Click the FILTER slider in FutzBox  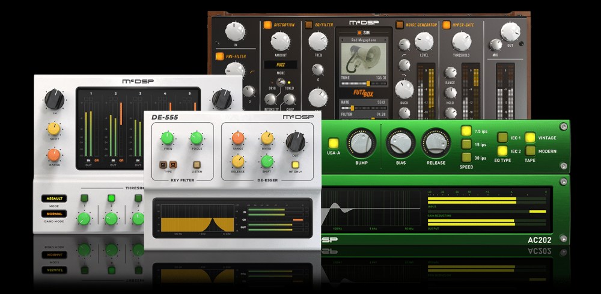click(x=364, y=118)
